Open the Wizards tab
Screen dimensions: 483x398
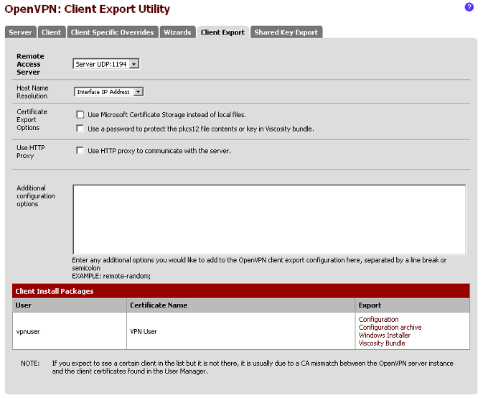[177, 32]
